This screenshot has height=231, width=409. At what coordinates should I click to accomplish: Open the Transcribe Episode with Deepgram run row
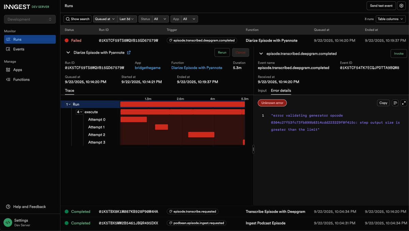(234, 212)
